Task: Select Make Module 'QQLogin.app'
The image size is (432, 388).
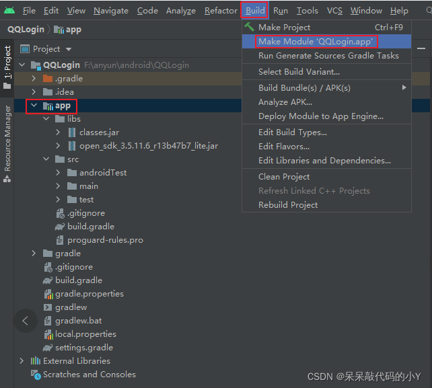Action: coord(326,42)
